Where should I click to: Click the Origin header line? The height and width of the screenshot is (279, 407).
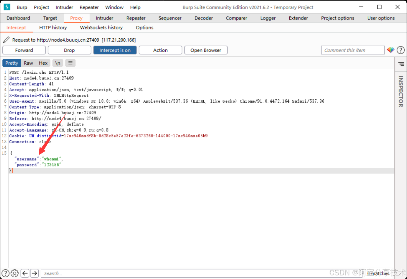click(53, 113)
